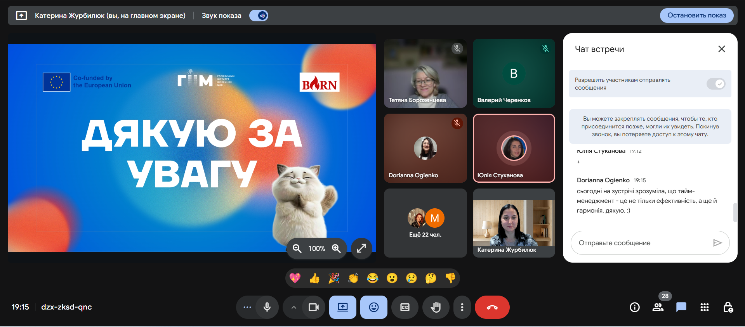Open the host controls lock icon
The image size is (745, 327).
click(x=728, y=307)
